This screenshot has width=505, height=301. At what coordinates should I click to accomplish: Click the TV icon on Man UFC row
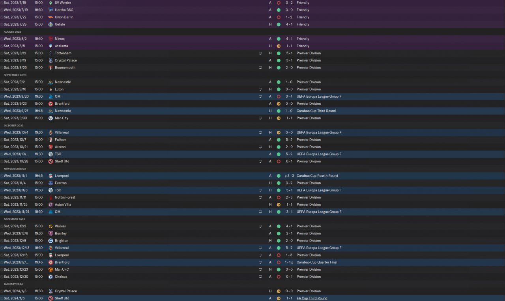click(260, 269)
